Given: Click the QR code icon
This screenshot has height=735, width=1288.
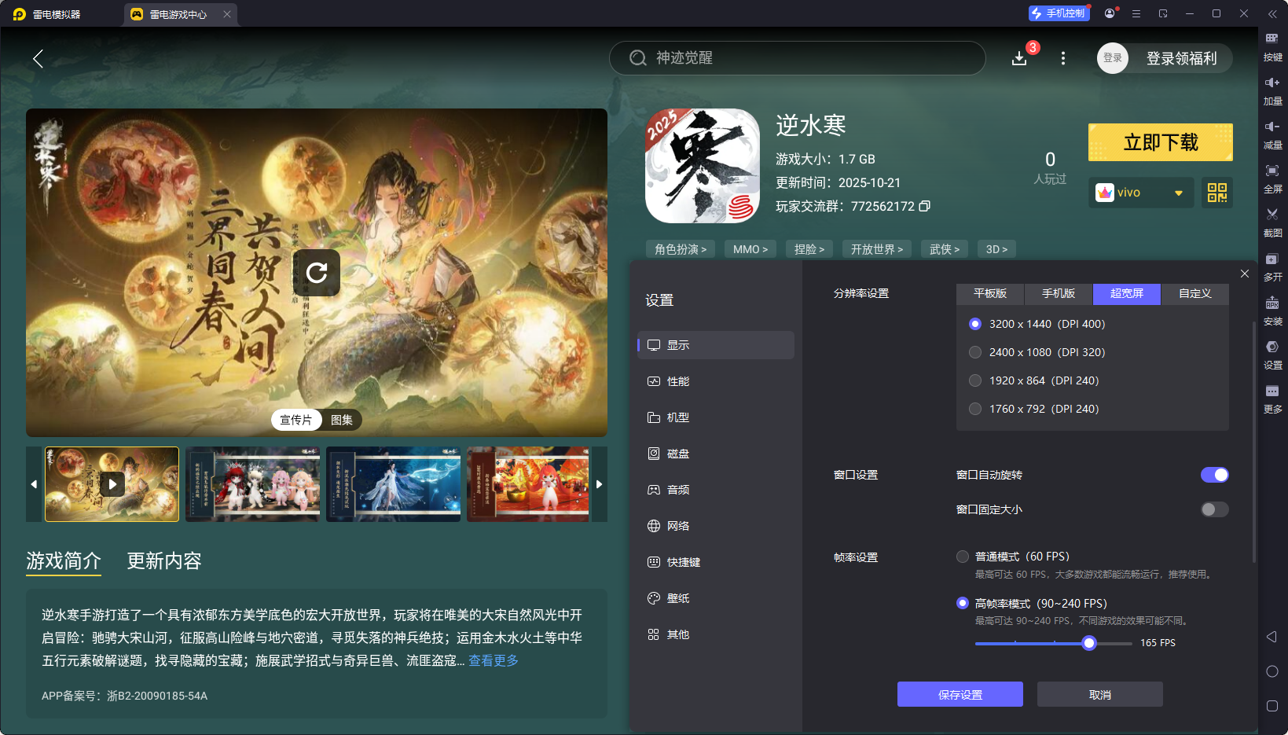Looking at the screenshot, I should point(1217,193).
